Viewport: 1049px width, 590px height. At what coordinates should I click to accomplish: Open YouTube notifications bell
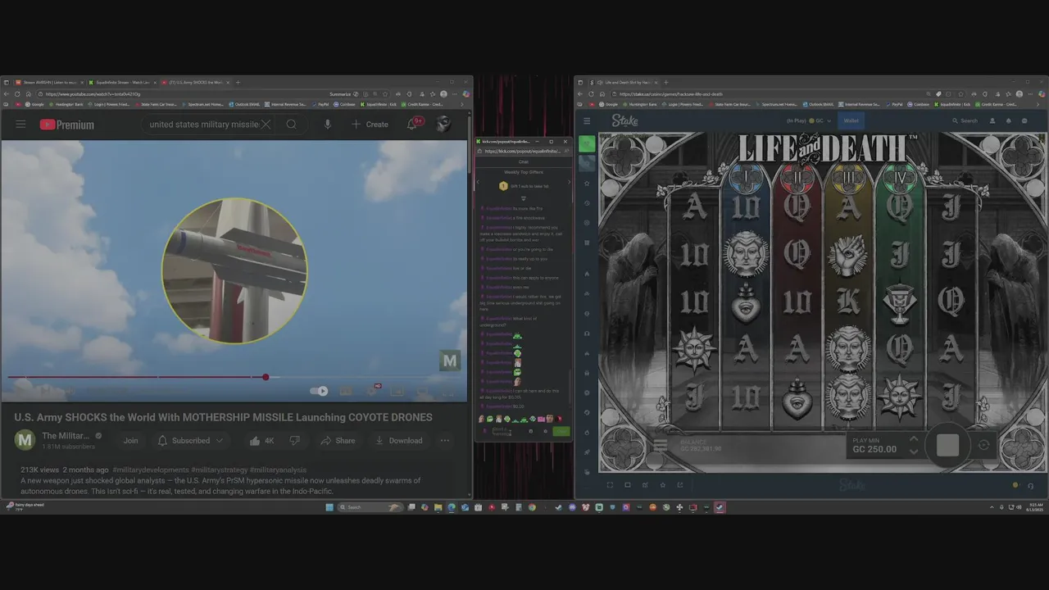tap(413, 125)
